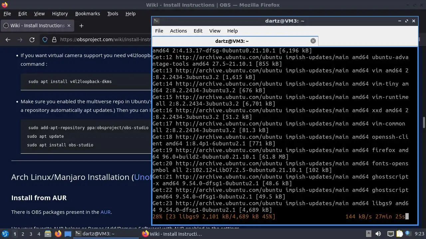Screen dimensions: 426x239
Task: Launch the file manager from the taskbar
Action: (x=48, y=234)
